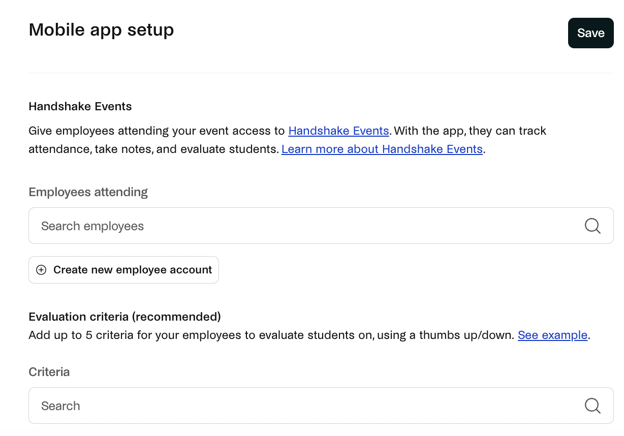Focus the Search employees field

point(321,226)
